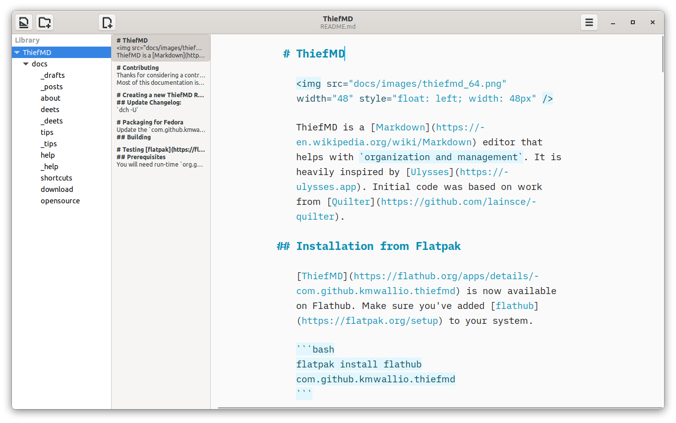Open the shortcuts folder

click(x=56, y=178)
